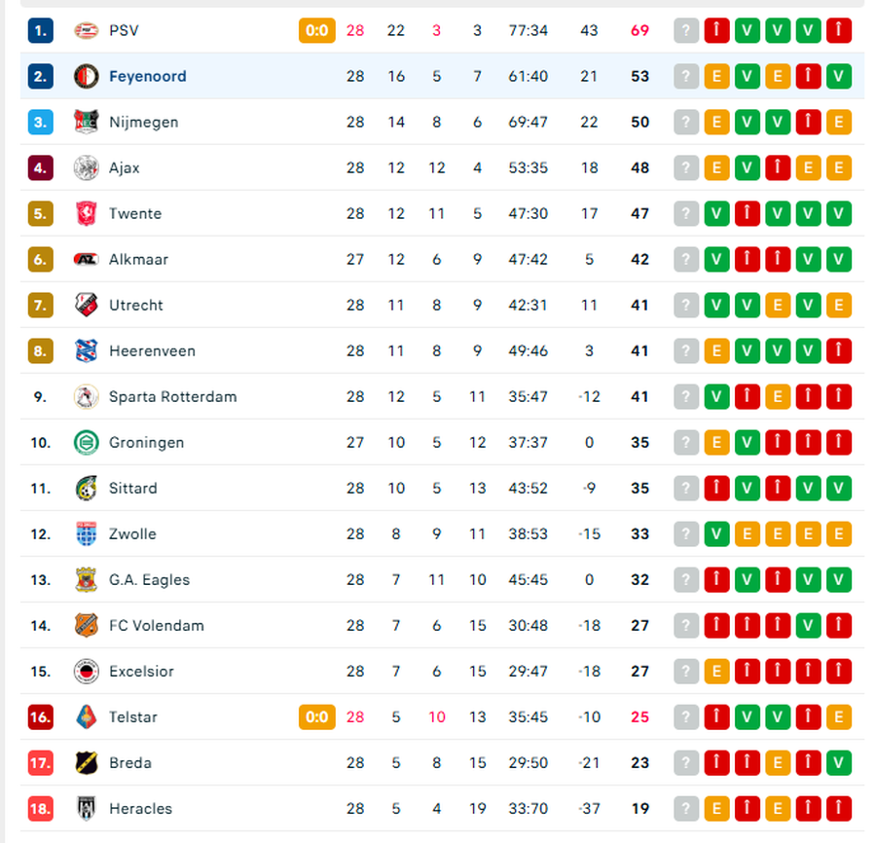This screenshot has width=876, height=843.
Task: Click Heracles' upcoming match question-mark badge
Action: point(686,808)
